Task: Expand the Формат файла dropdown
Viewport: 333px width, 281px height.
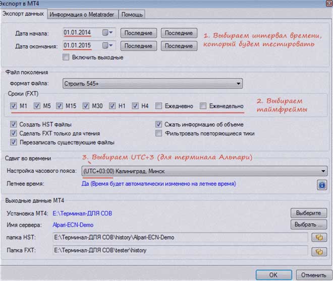Action: pyautogui.click(x=152, y=83)
